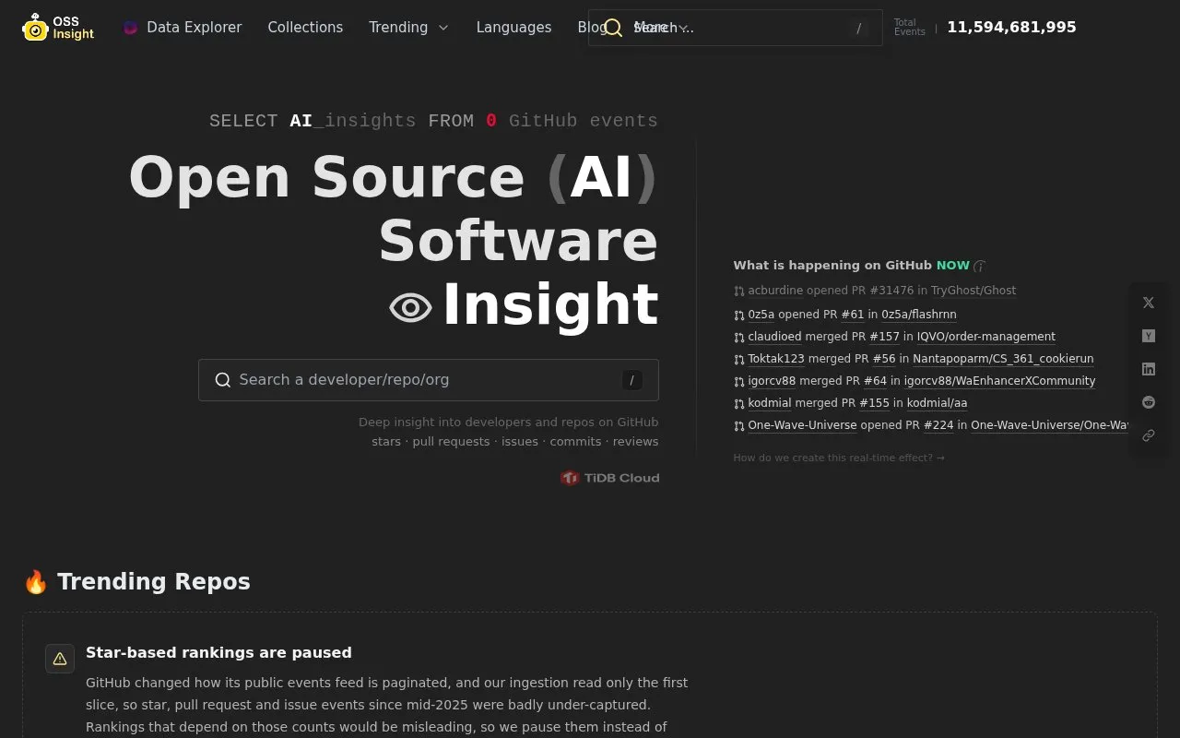Click the total events count 11,594,681,995

click(1011, 28)
